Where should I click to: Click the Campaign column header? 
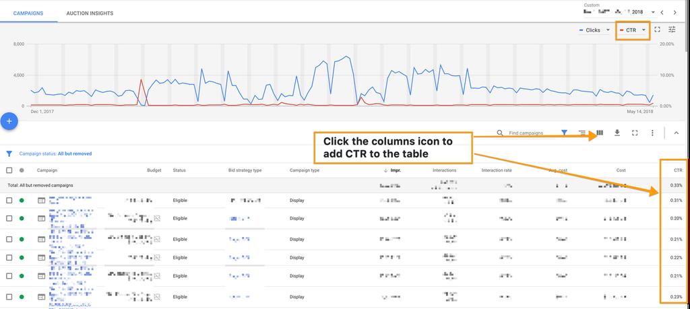click(x=47, y=170)
